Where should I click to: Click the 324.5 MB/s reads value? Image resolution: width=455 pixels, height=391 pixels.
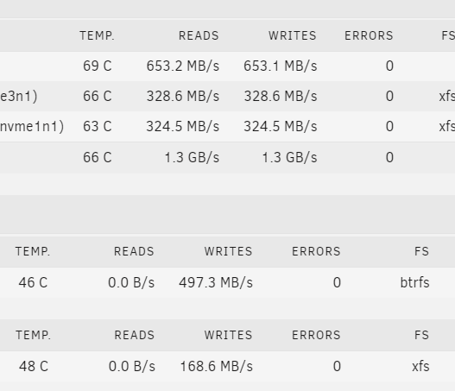[x=183, y=127]
